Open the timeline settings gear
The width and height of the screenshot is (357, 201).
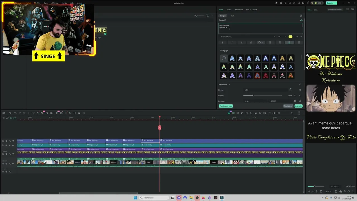click(4, 118)
